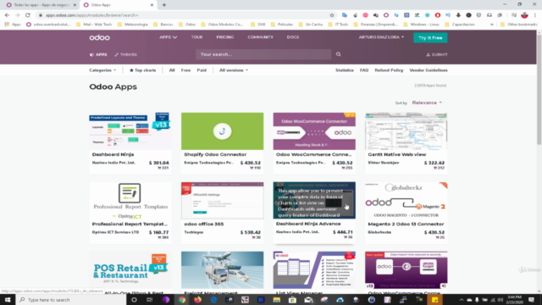Open Chrome menu three dots
This screenshot has height=305, width=542.
click(x=534, y=15)
